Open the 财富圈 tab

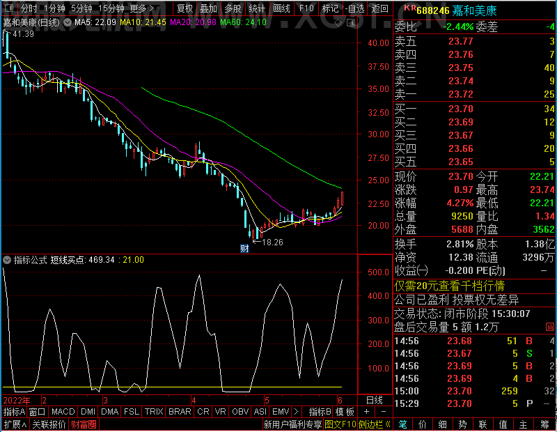[x=84, y=424]
